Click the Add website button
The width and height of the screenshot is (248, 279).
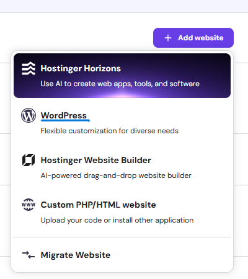(193, 38)
